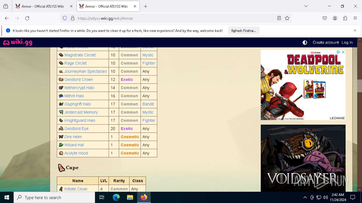Click Bandit class link for Glyphgrift Halo
This screenshot has height=203, width=362.
(148, 104)
